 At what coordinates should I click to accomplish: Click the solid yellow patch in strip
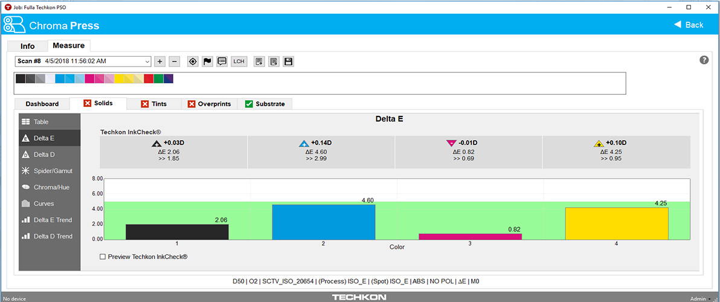click(119, 79)
